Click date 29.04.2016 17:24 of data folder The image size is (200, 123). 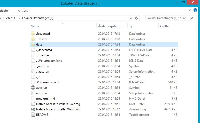(x=109, y=45)
